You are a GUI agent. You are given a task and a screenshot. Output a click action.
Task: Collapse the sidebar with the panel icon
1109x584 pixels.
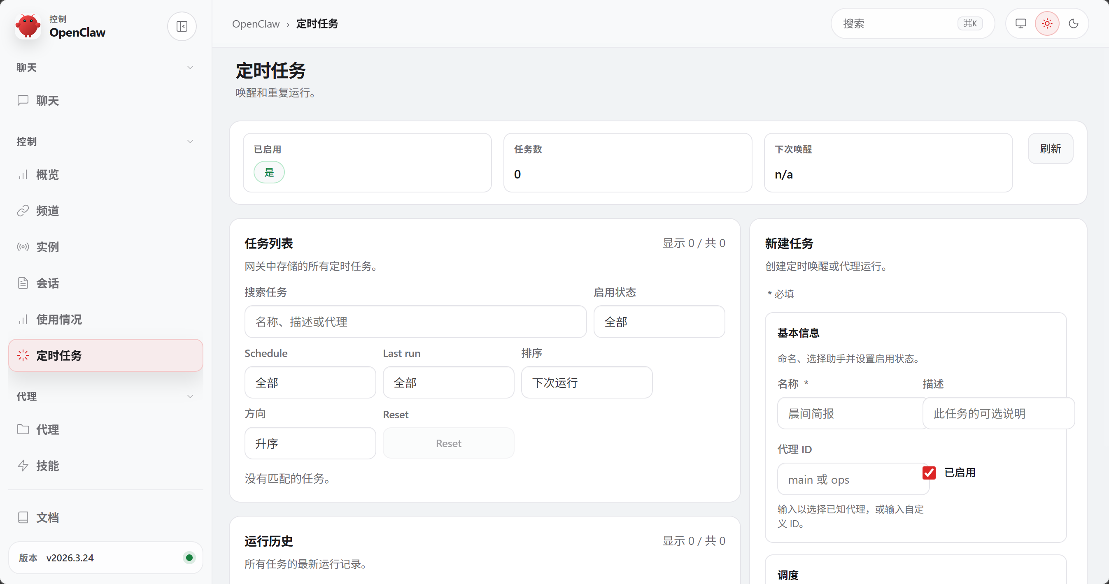point(182,26)
